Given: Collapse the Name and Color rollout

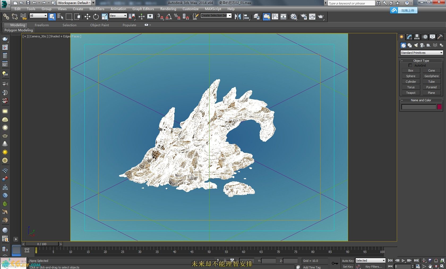Looking at the screenshot, I should coord(421,100).
